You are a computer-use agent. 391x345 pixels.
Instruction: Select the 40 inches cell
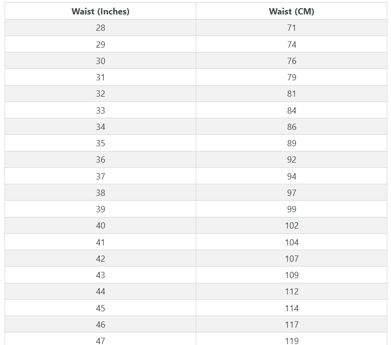coord(100,226)
